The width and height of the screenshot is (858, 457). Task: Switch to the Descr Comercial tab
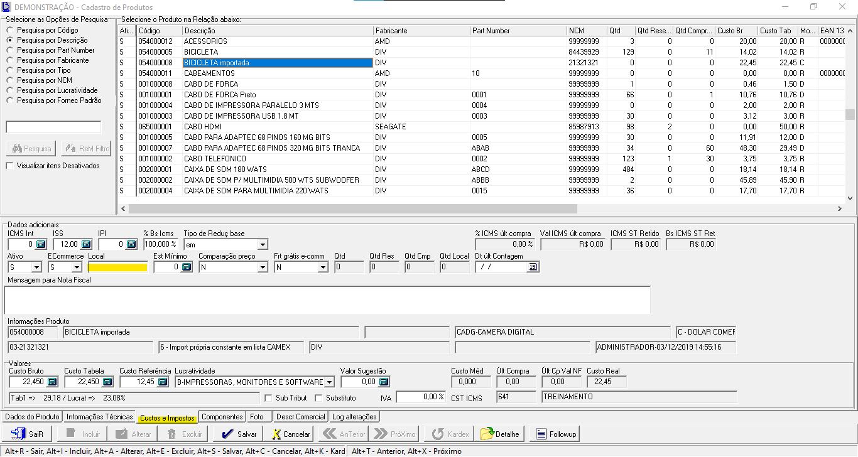coord(301,417)
